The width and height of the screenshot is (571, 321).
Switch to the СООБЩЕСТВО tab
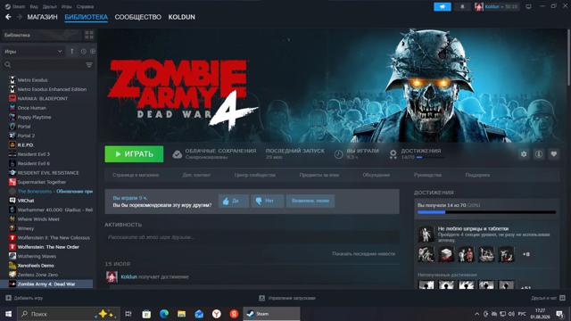[x=138, y=17]
